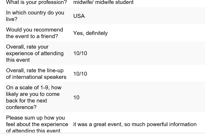Image resolution: width=205 pixels, height=134 pixels.
Task: Click the 'On a scale of 1-9' question
Action: tap(34, 97)
